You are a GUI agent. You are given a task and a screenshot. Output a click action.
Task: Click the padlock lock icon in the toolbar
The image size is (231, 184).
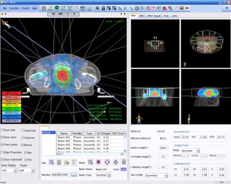(x=103, y=8)
